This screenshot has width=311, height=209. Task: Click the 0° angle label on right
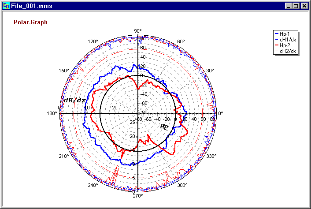click(x=221, y=113)
